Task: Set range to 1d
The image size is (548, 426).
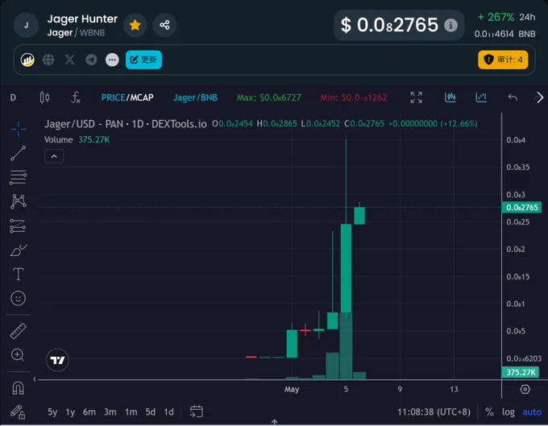Action: click(x=168, y=412)
